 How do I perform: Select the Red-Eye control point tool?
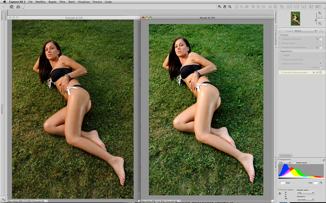[x=275, y=7]
